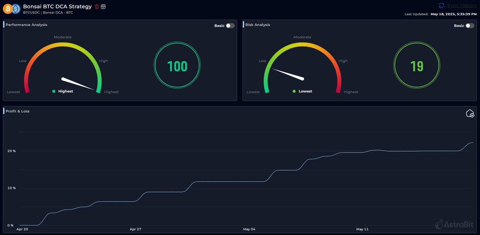The image size is (480, 235).
Task: Click the Bitcoin coin icon
Action: click(7, 8)
